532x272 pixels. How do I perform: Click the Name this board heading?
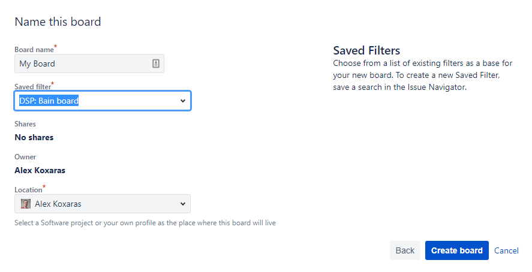(58, 22)
